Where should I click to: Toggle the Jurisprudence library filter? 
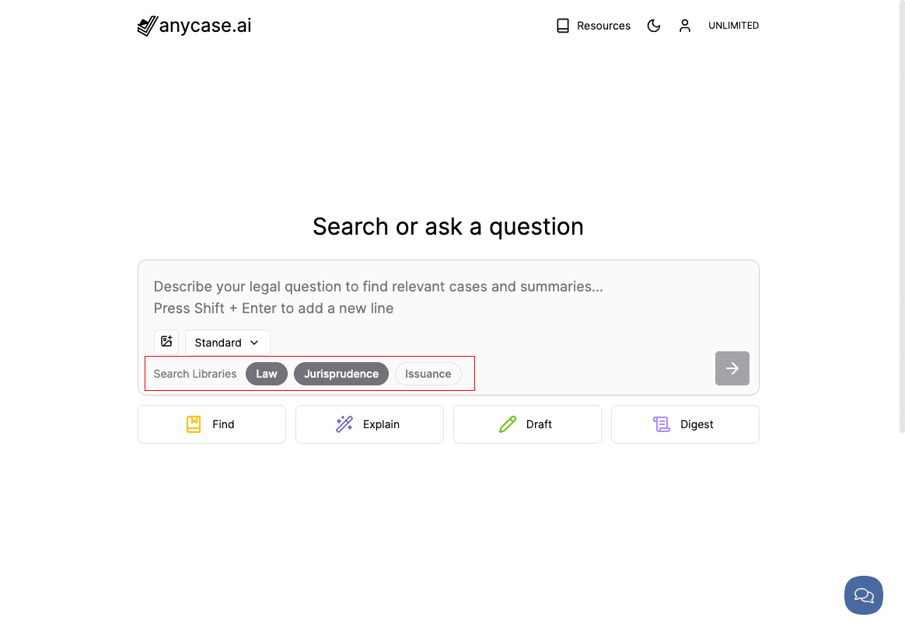pos(341,374)
